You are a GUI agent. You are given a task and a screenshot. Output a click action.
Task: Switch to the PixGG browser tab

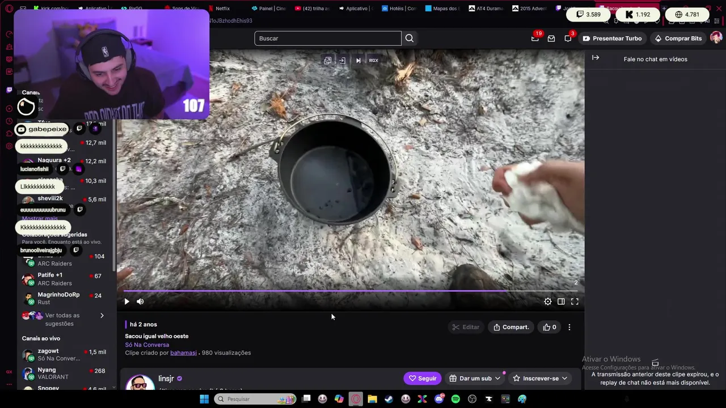tap(132, 8)
